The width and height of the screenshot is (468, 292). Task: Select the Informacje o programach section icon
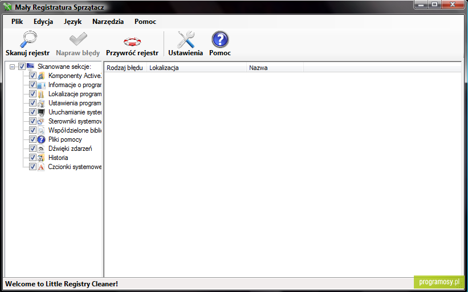[41, 85]
